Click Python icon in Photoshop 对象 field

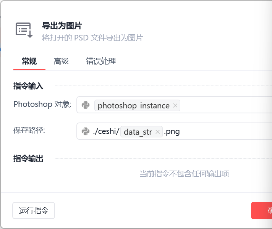[86, 105]
